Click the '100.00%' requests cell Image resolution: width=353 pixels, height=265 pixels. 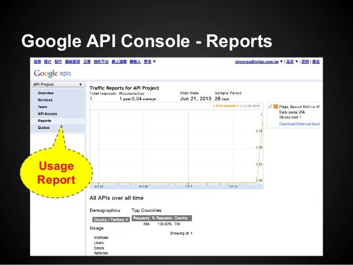click(x=165, y=224)
